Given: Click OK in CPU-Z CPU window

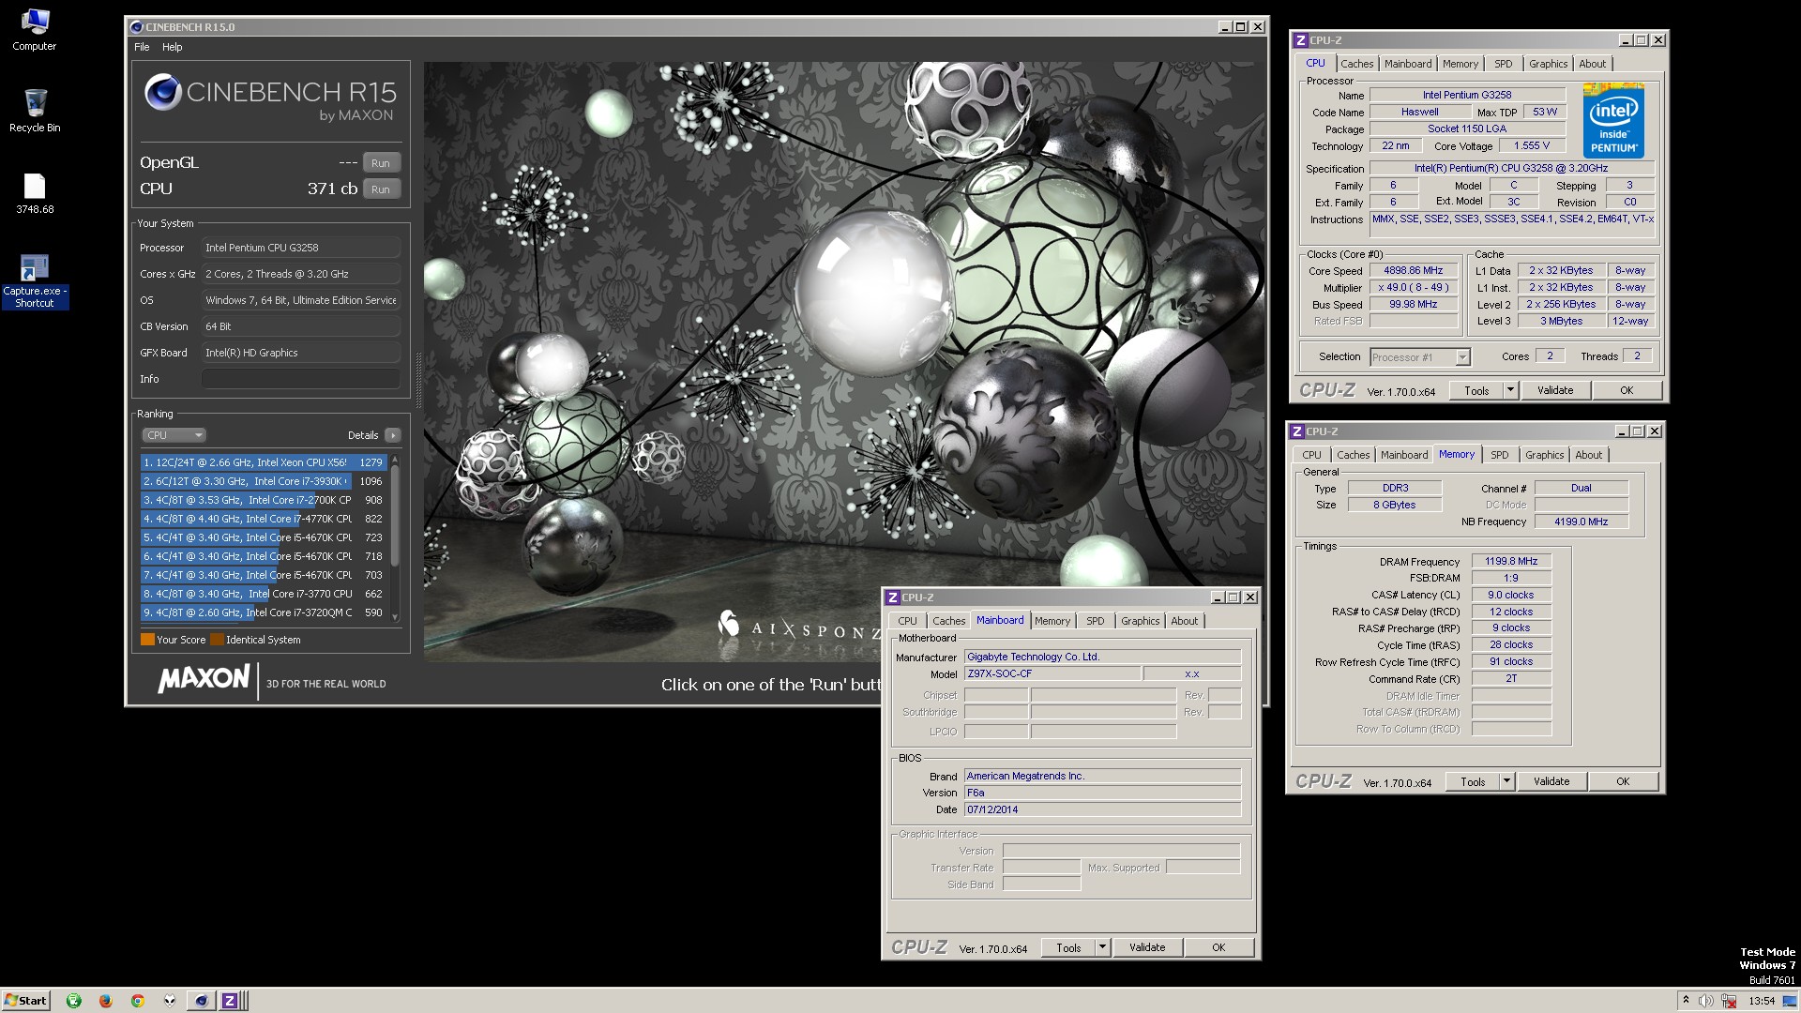Looking at the screenshot, I should (x=1627, y=390).
